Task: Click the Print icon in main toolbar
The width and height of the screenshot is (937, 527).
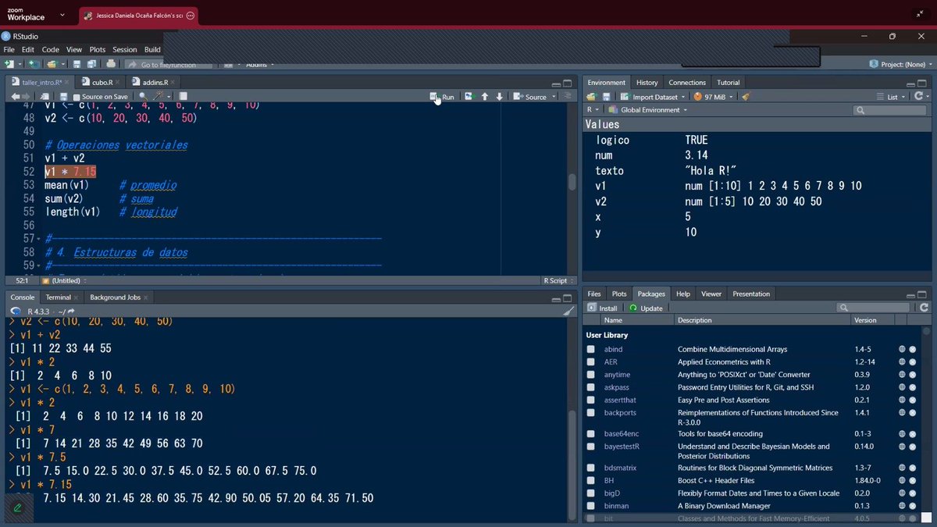Action: [111, 64]
